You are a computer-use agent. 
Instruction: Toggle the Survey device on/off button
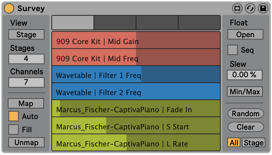click(9, 8)
